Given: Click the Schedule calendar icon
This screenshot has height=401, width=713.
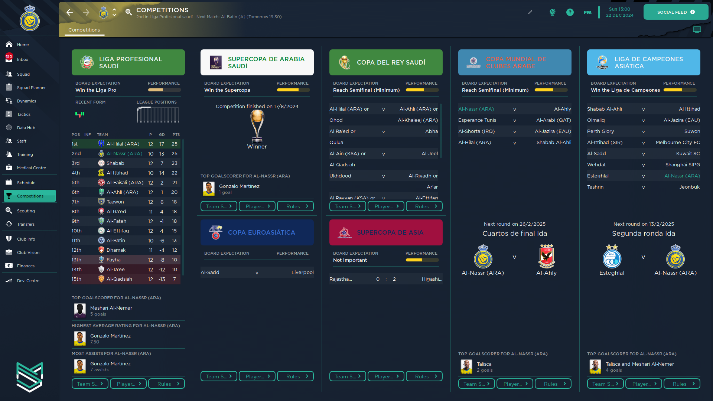Looking at the screenshot, I should (x=9, y=183).
